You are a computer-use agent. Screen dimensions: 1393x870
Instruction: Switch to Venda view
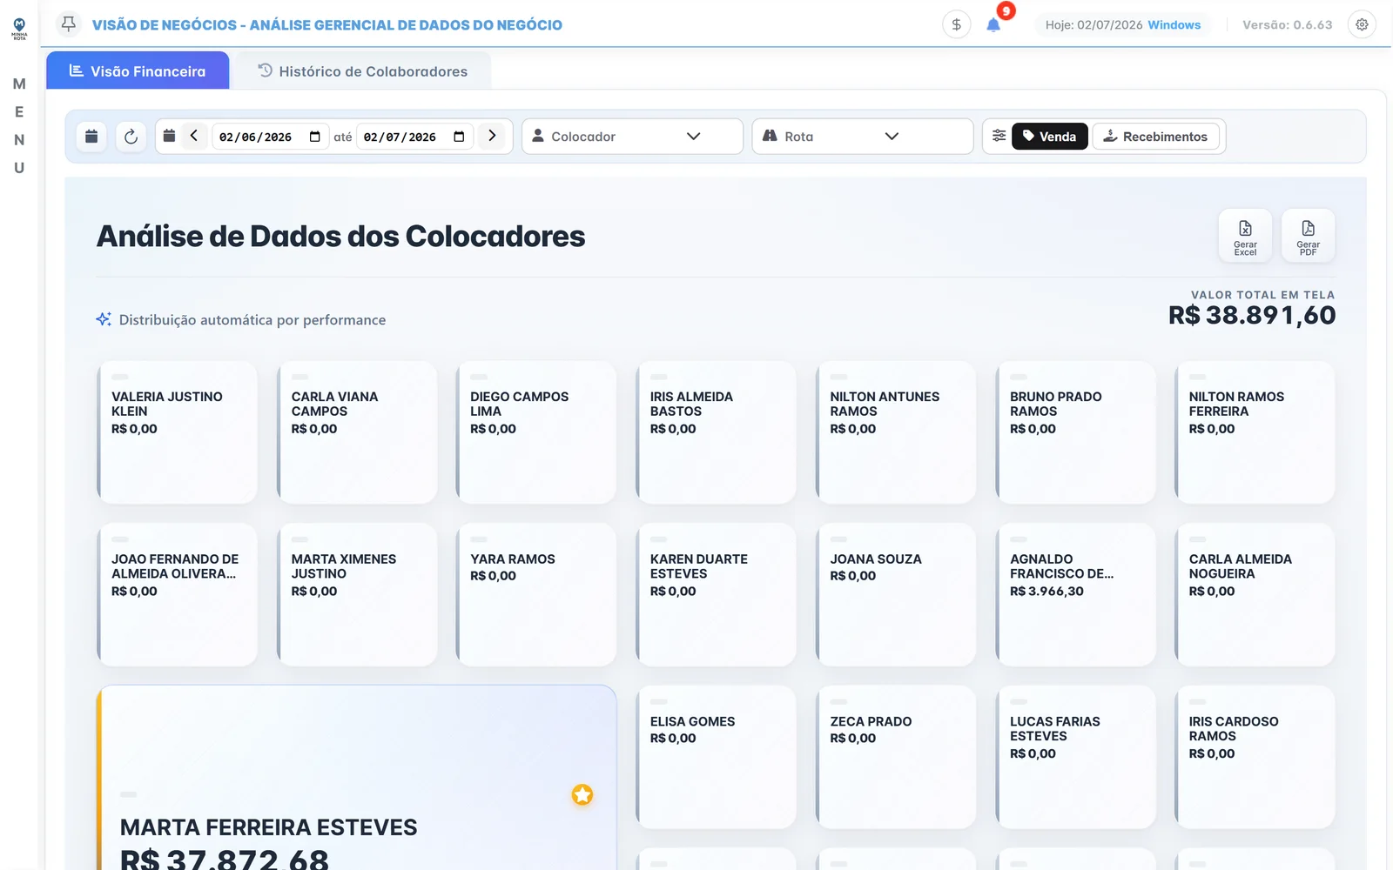(1049, 137)
